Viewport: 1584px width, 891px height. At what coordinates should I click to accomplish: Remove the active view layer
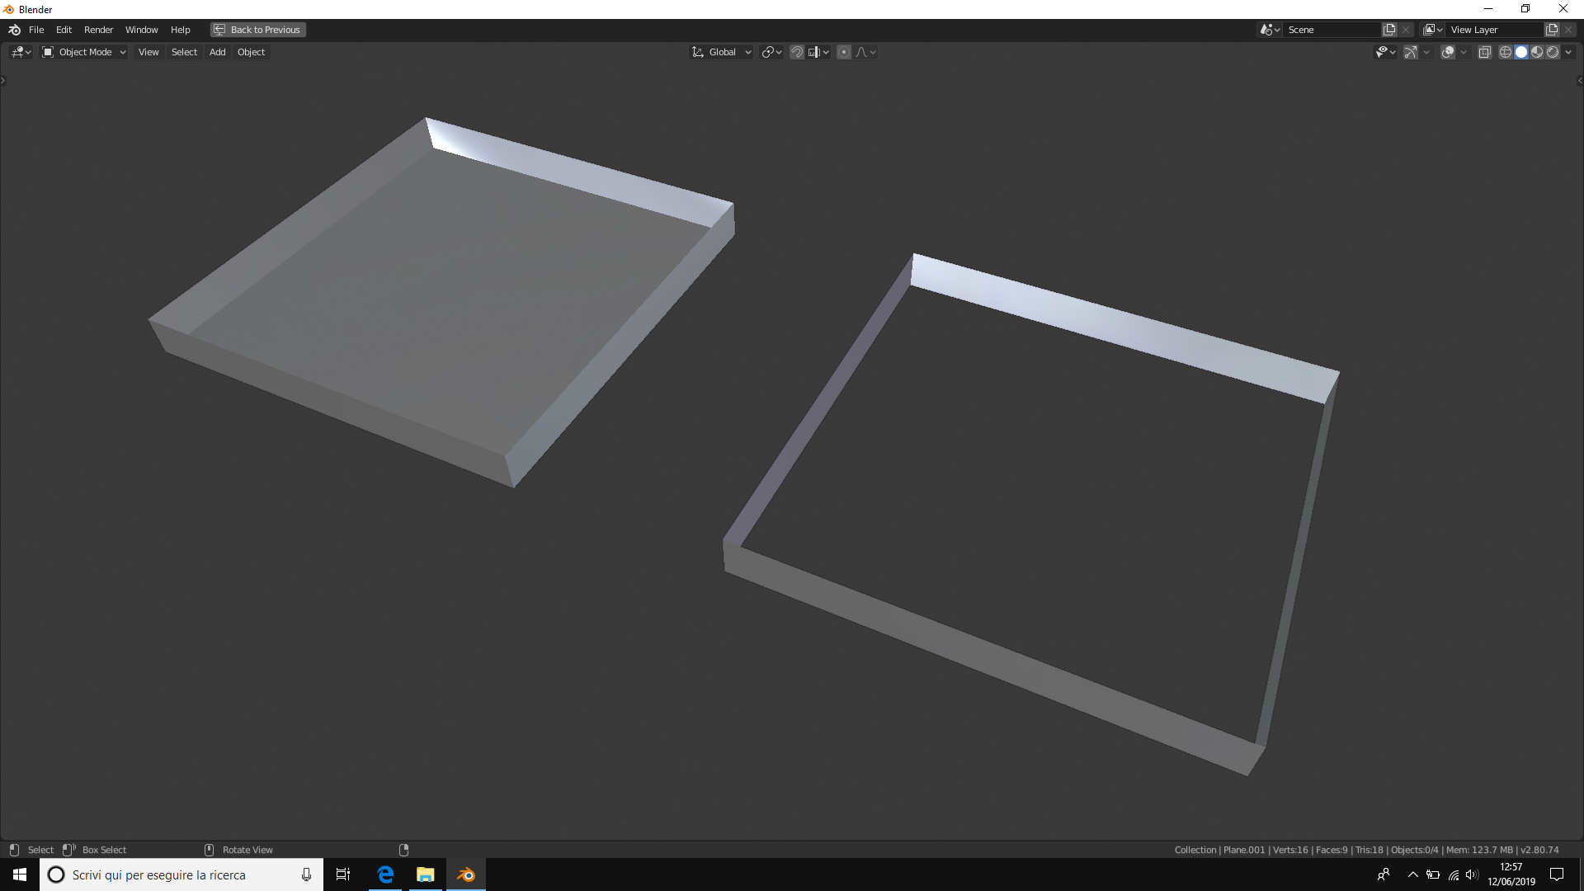tap(1568, 30)
